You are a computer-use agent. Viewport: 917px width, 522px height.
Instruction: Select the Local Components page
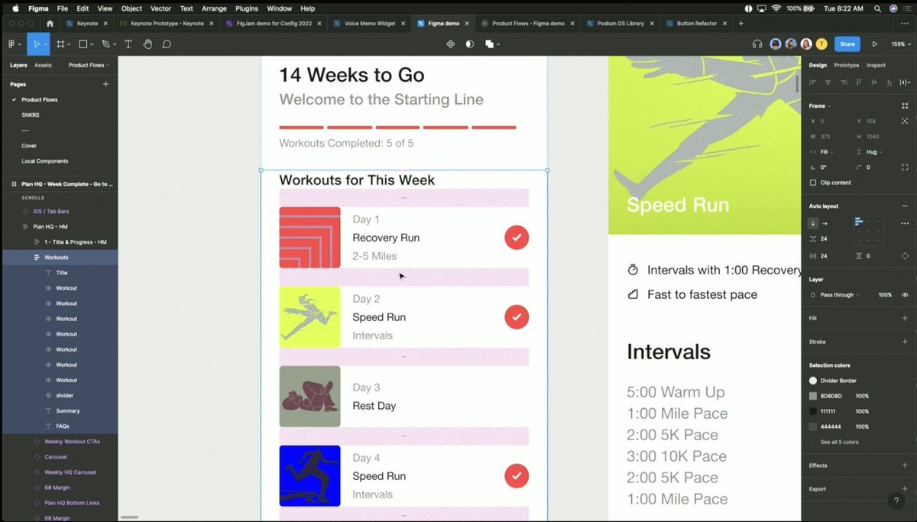pos(44,161)
